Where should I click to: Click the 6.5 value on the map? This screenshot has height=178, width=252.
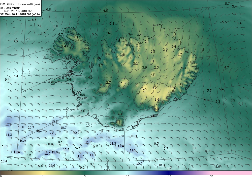point(44,33)
